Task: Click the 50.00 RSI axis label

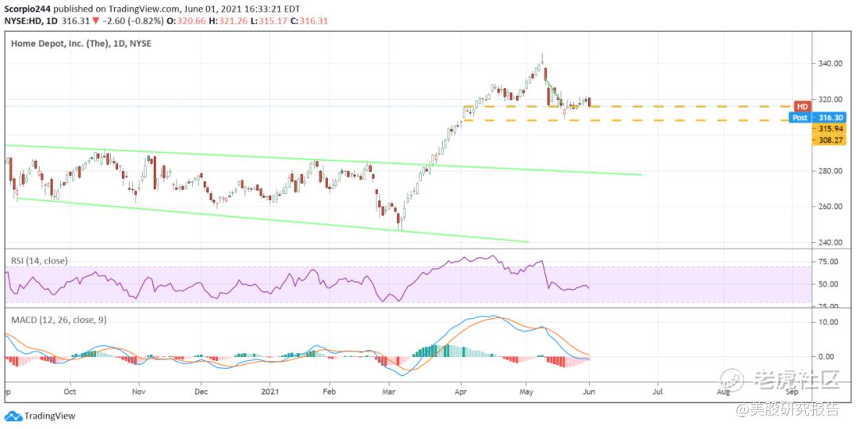Action: pos(829,284)
